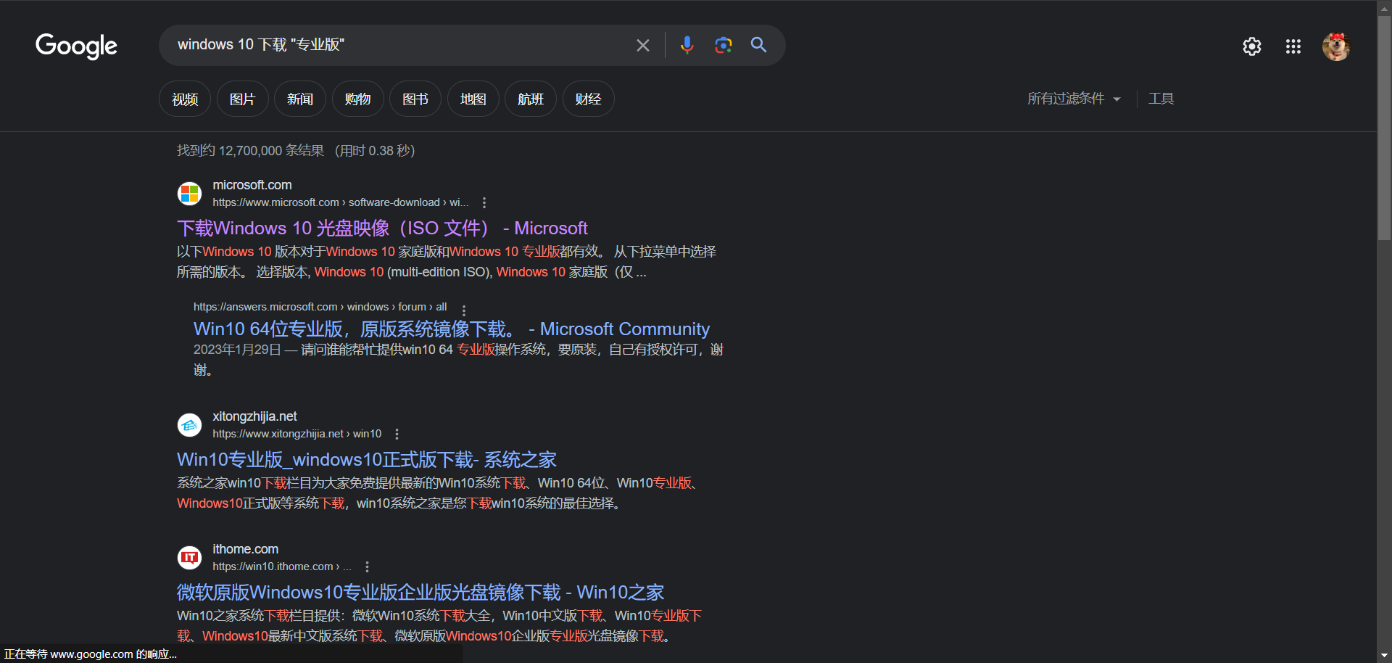1392x663 pixels.
Task: Click the https://www.xitongzhijia.net › win10 URL
Action: (x=297, y=434)
